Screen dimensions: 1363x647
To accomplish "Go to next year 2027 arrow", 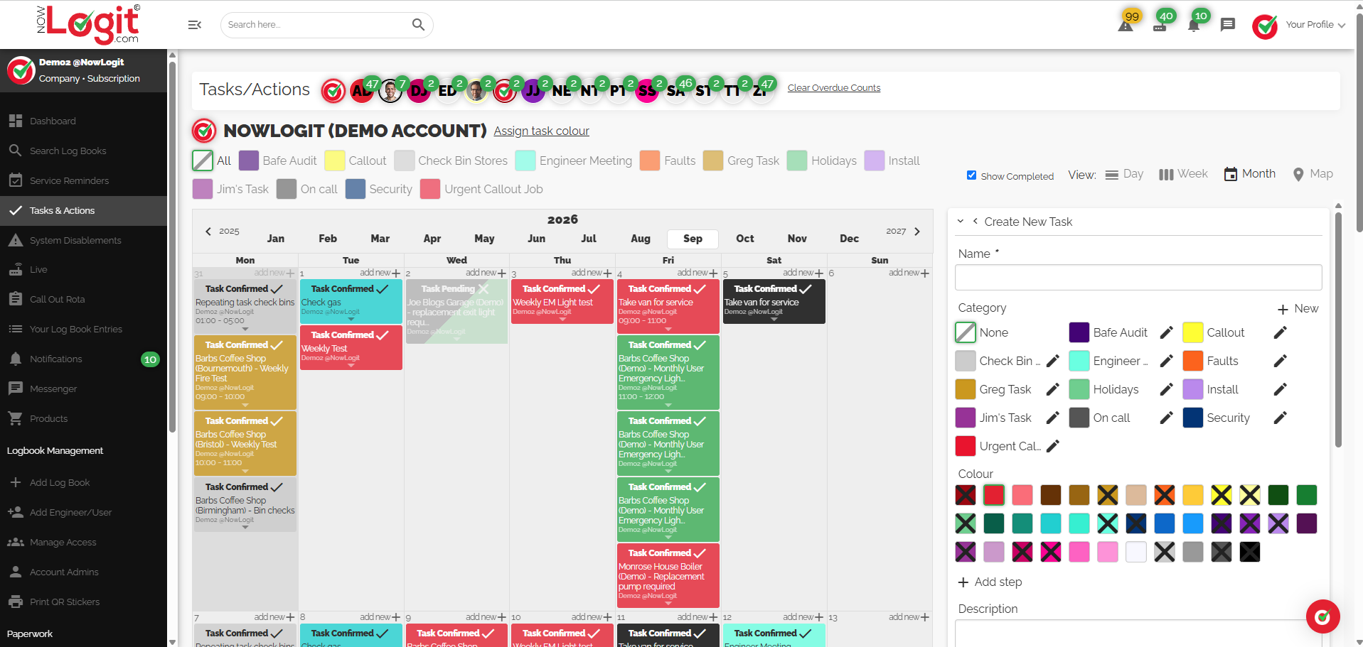I will tap(917, 232).
